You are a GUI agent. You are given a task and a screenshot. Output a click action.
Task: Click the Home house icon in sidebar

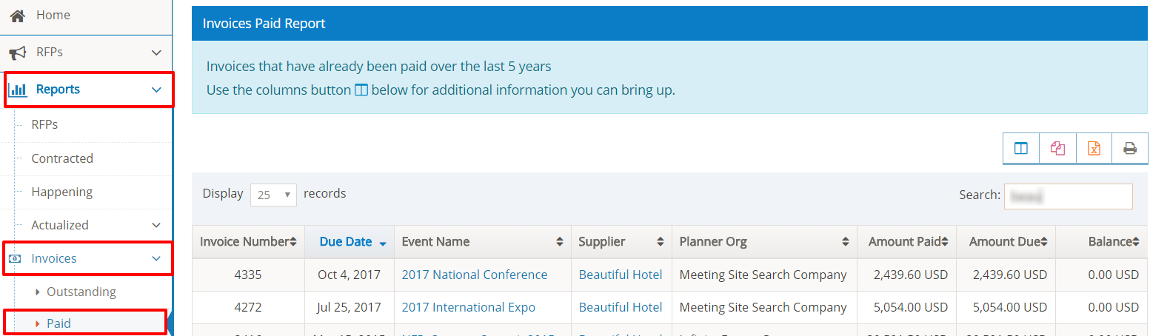[17, 15]
